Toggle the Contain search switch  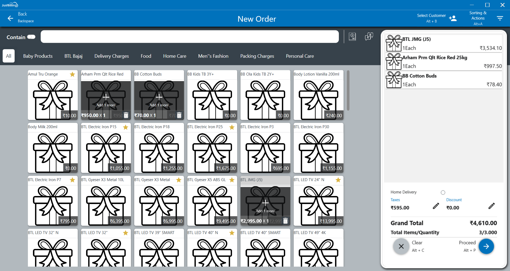31,37
